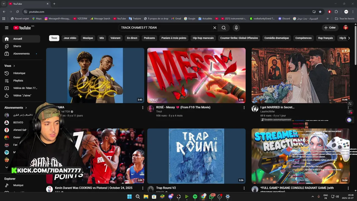Open the account avatar menu
The width and height of the screenshot is (357, 201).
346,28
